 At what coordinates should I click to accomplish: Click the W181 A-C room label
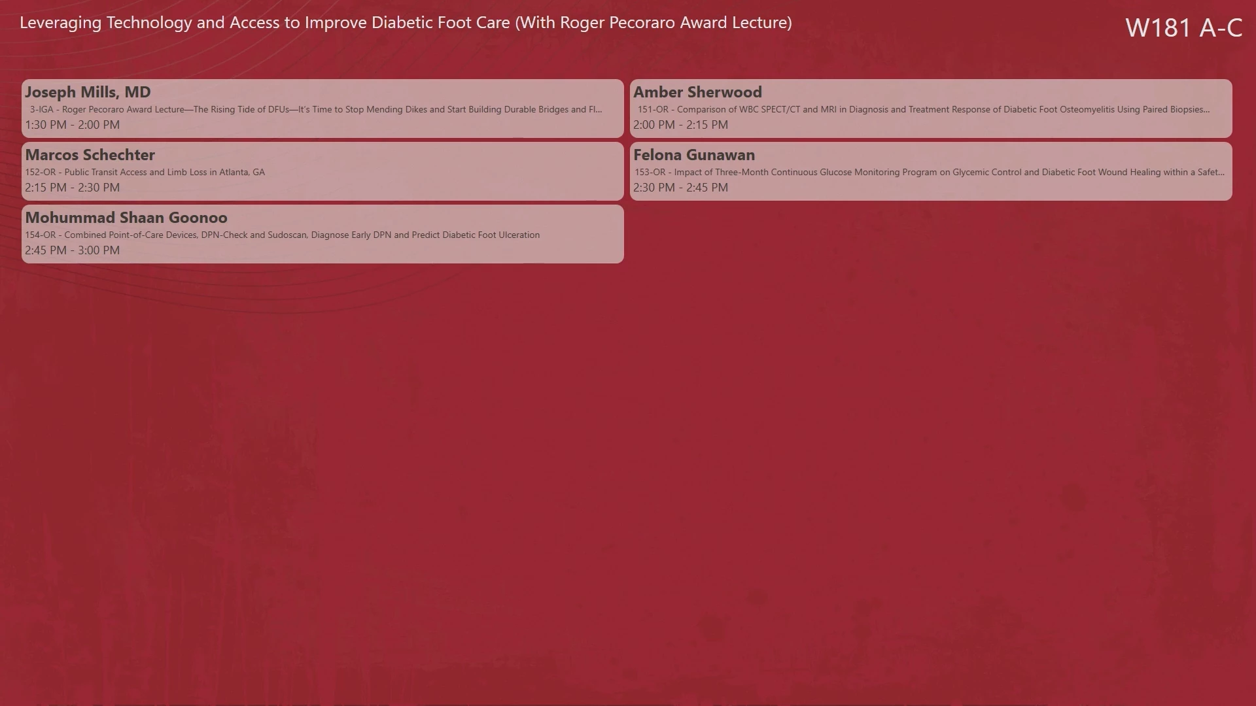[x=1183, y=27]
